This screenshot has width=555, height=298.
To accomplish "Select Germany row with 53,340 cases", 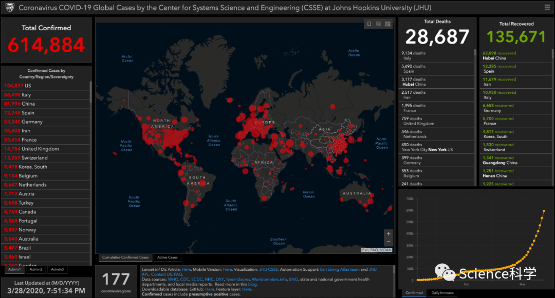I will 46,122.
